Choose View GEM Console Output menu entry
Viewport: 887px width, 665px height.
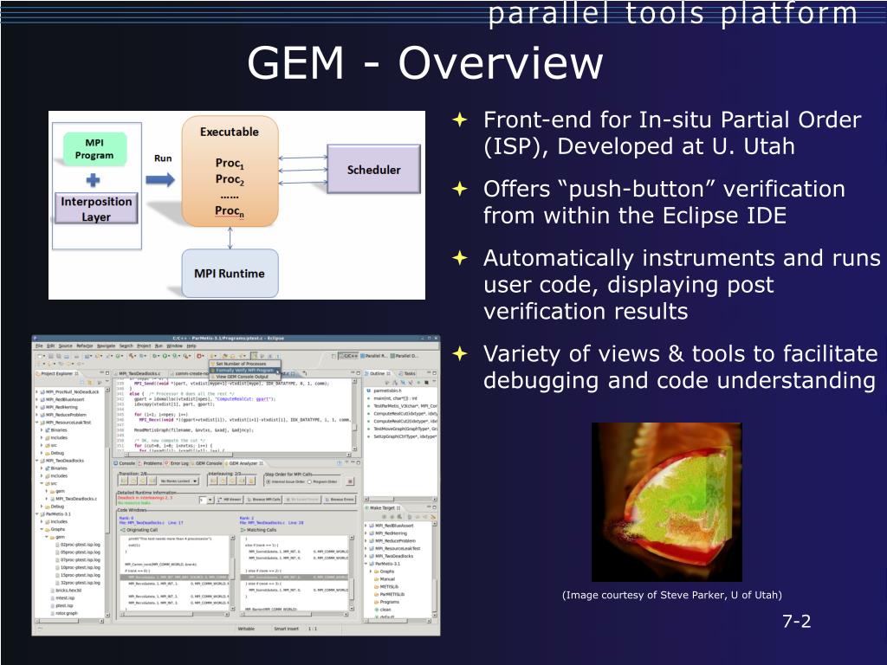245,377
